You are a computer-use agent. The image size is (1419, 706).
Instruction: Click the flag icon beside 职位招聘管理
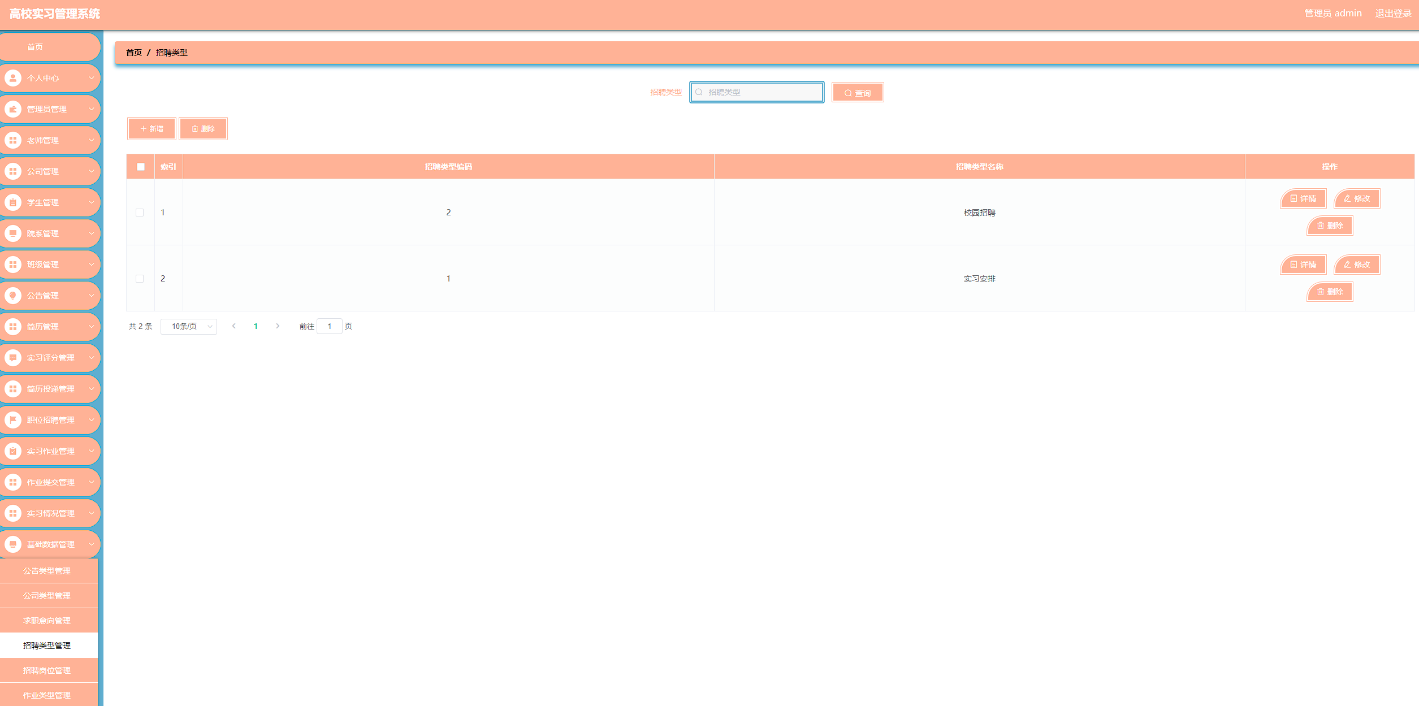(x=13, y=420)
